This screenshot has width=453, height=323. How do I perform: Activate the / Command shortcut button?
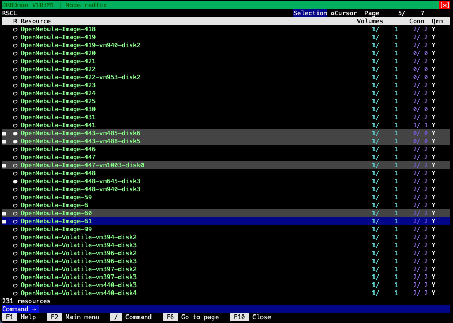pos(131,317)
